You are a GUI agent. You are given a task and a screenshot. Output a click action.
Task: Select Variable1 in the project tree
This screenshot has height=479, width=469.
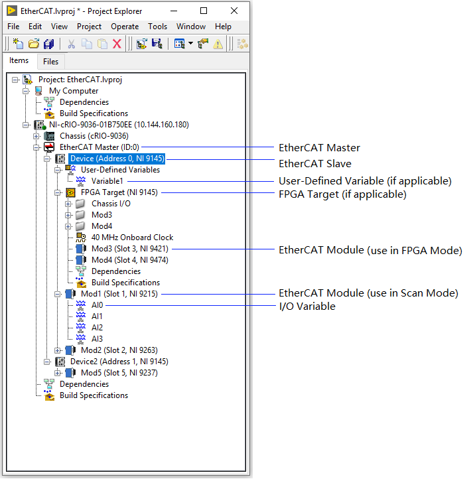click(107, 181)
